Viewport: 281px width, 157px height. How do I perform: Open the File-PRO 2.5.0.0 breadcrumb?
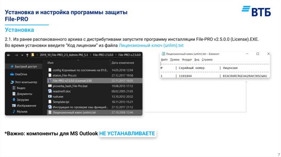(103, 55)
